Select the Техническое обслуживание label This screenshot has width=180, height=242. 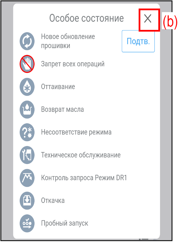click(81, 155)
